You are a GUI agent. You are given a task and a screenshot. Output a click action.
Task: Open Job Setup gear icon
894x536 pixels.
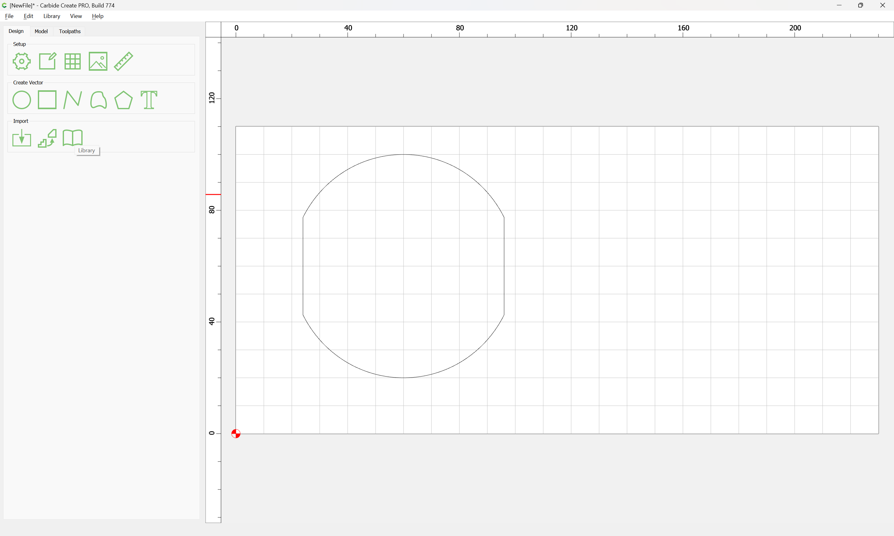coord(22,61)
